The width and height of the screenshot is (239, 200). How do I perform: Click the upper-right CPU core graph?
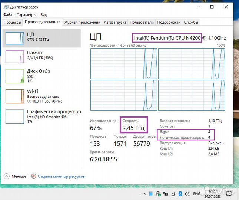tap(192, 63)
